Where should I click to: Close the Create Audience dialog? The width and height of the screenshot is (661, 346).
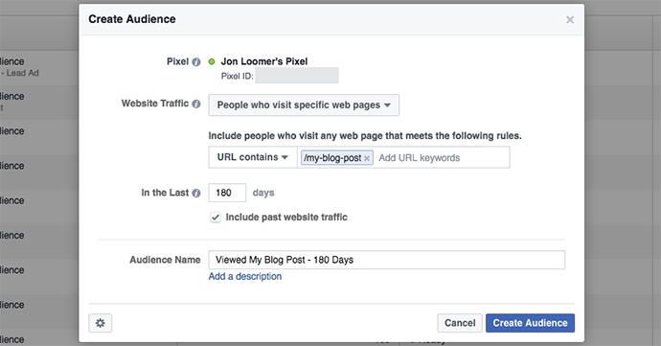tap(570, 20)
